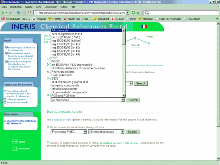Show more bookmarks with the chevron

click(217, 19)
